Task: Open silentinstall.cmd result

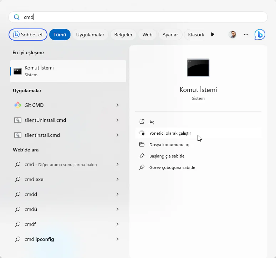Action: (x=68, y=135)
